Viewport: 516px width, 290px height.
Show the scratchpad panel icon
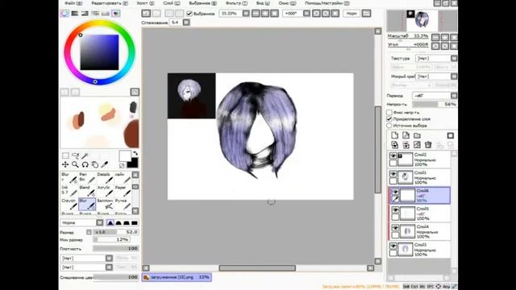coord(115,14)
